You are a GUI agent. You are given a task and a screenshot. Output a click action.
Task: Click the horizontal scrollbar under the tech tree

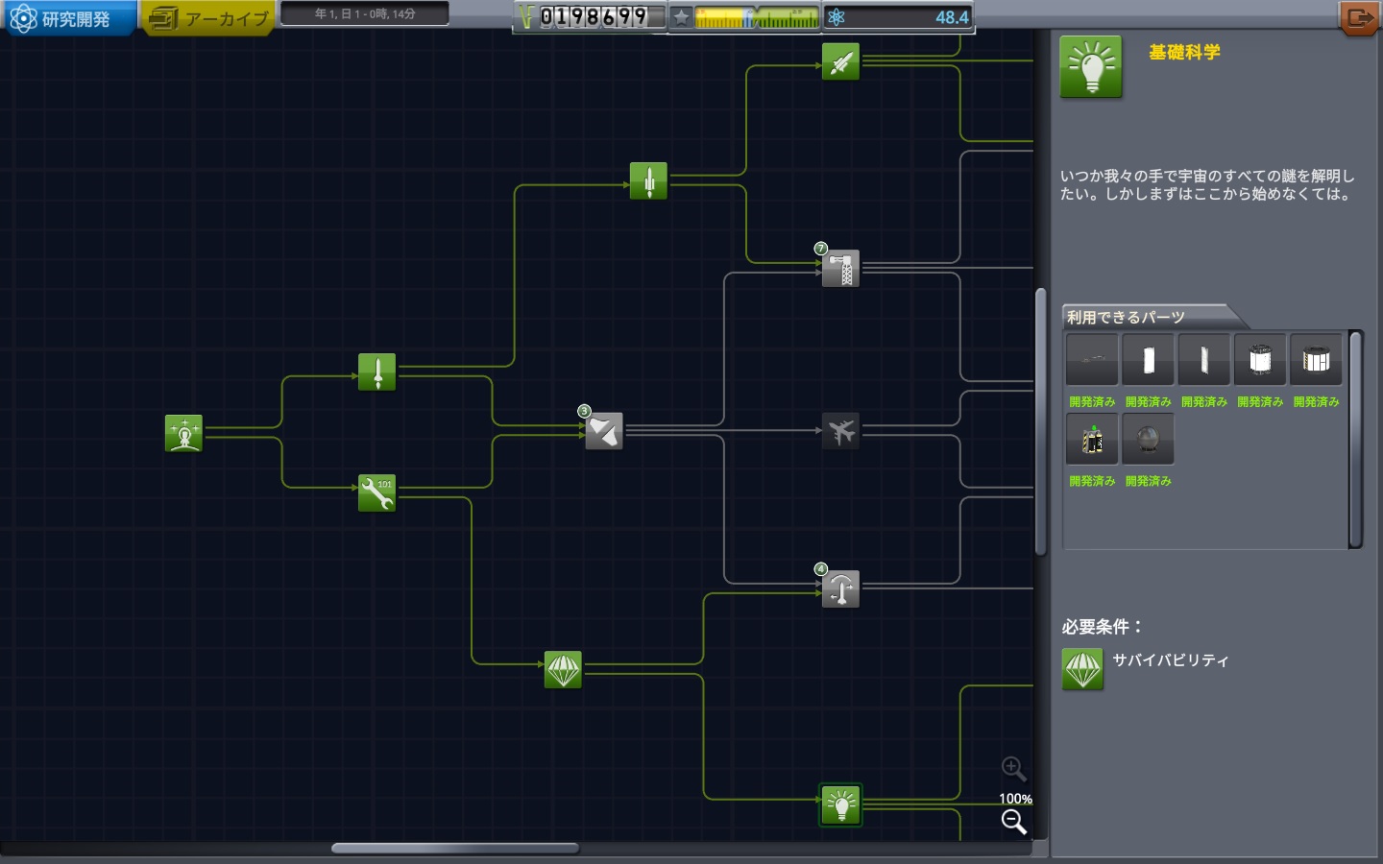click(x=455, y=848)
